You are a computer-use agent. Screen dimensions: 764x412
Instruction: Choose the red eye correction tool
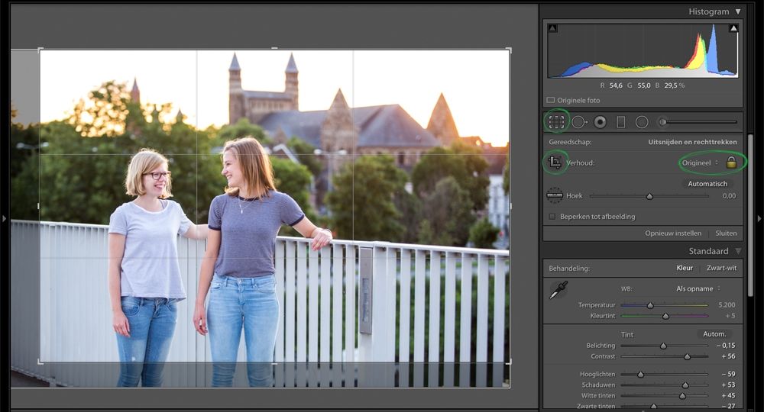click(601, 122)
